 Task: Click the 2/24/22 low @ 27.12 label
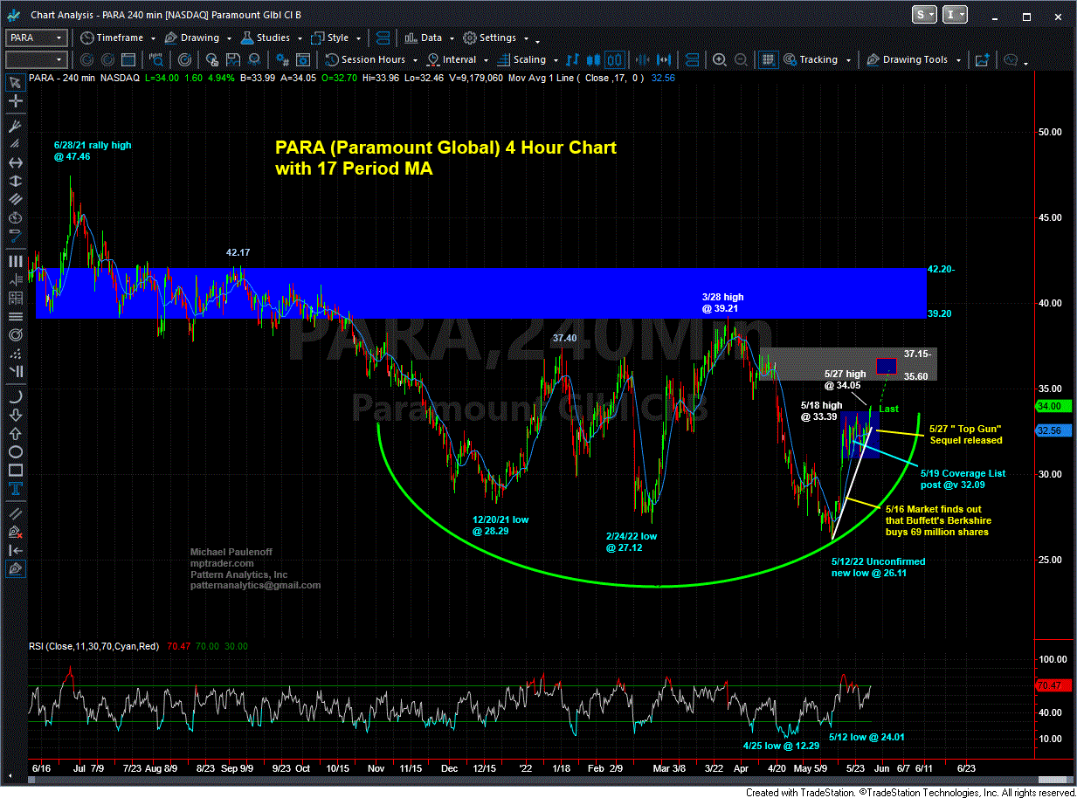click(631, 542)
